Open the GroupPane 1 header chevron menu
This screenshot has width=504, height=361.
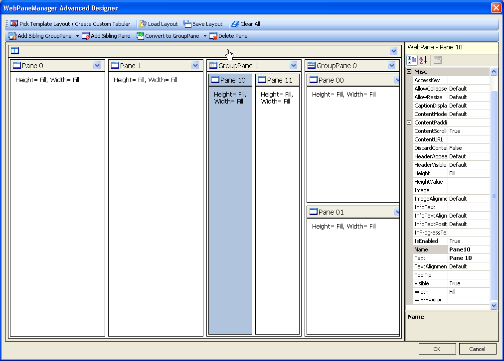[294, 66]
